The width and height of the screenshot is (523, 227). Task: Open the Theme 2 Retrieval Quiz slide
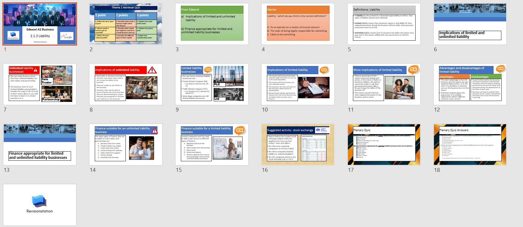coord(126,24)
